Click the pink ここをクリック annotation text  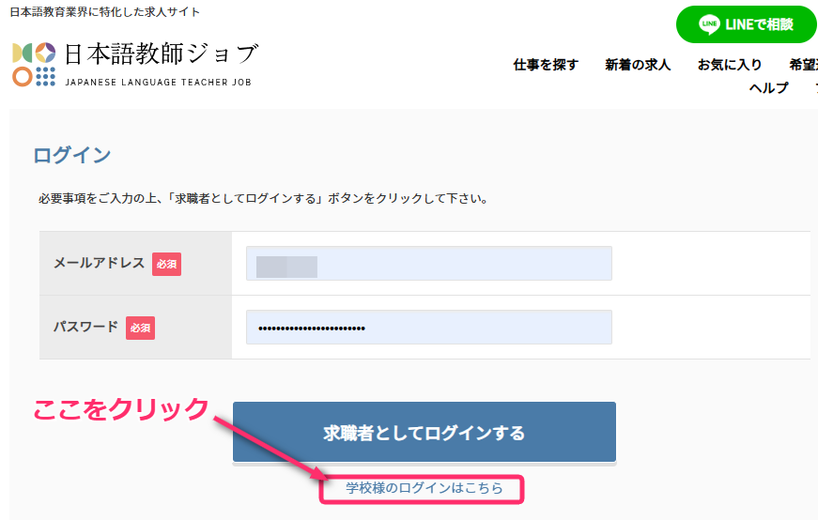120,409
